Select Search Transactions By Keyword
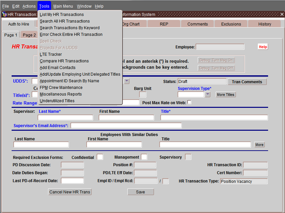 pos(80,28)
